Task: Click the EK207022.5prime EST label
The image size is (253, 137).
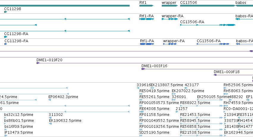Action: 188,91
